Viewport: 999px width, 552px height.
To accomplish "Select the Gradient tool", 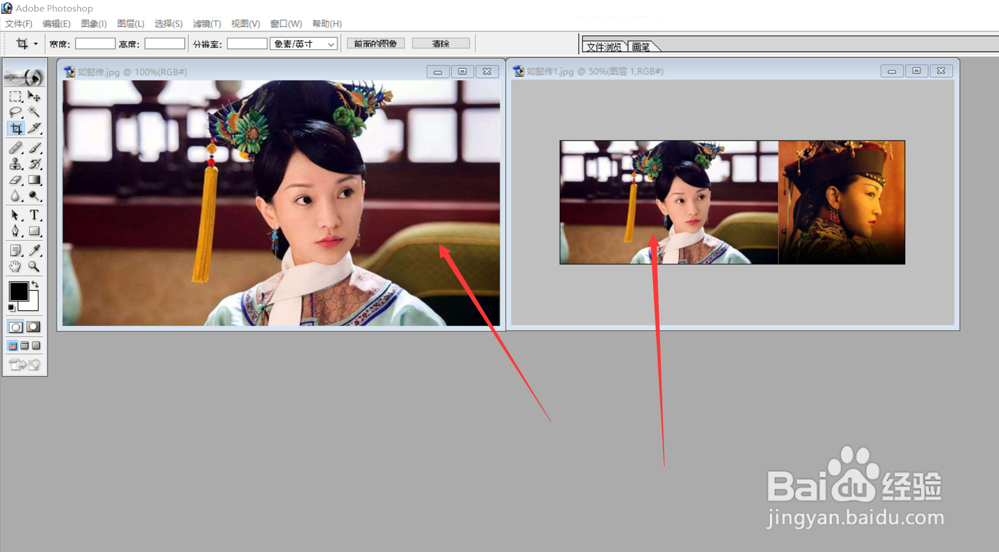I will pos(34,180).
